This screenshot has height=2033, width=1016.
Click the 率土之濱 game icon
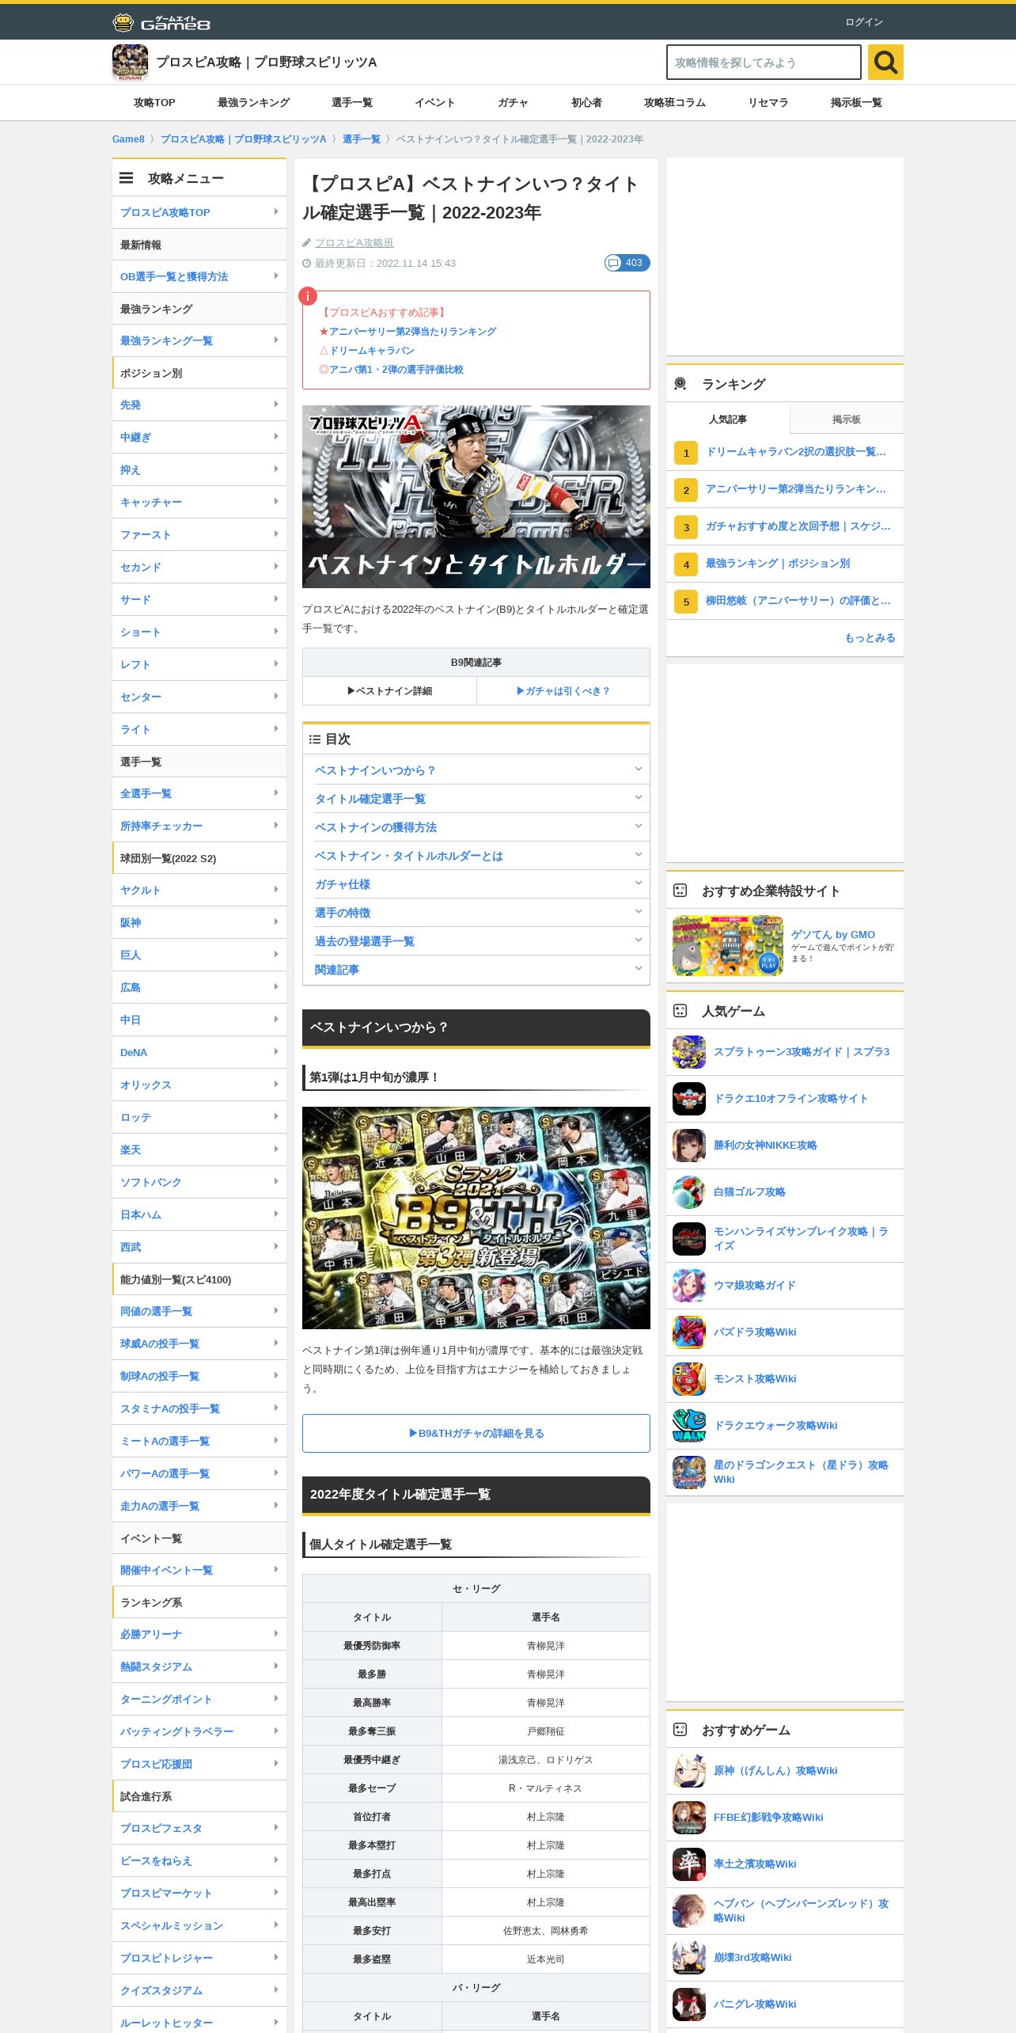[688, 1864]
